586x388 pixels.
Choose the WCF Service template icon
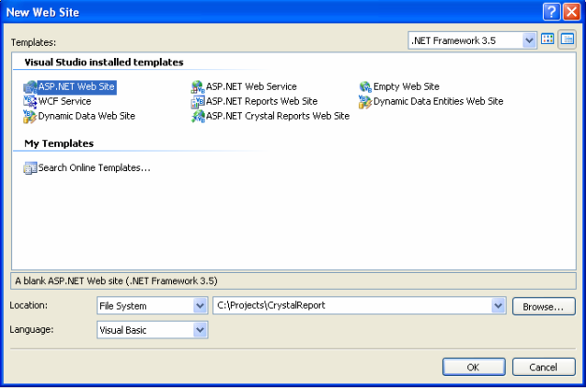point(30,101)
